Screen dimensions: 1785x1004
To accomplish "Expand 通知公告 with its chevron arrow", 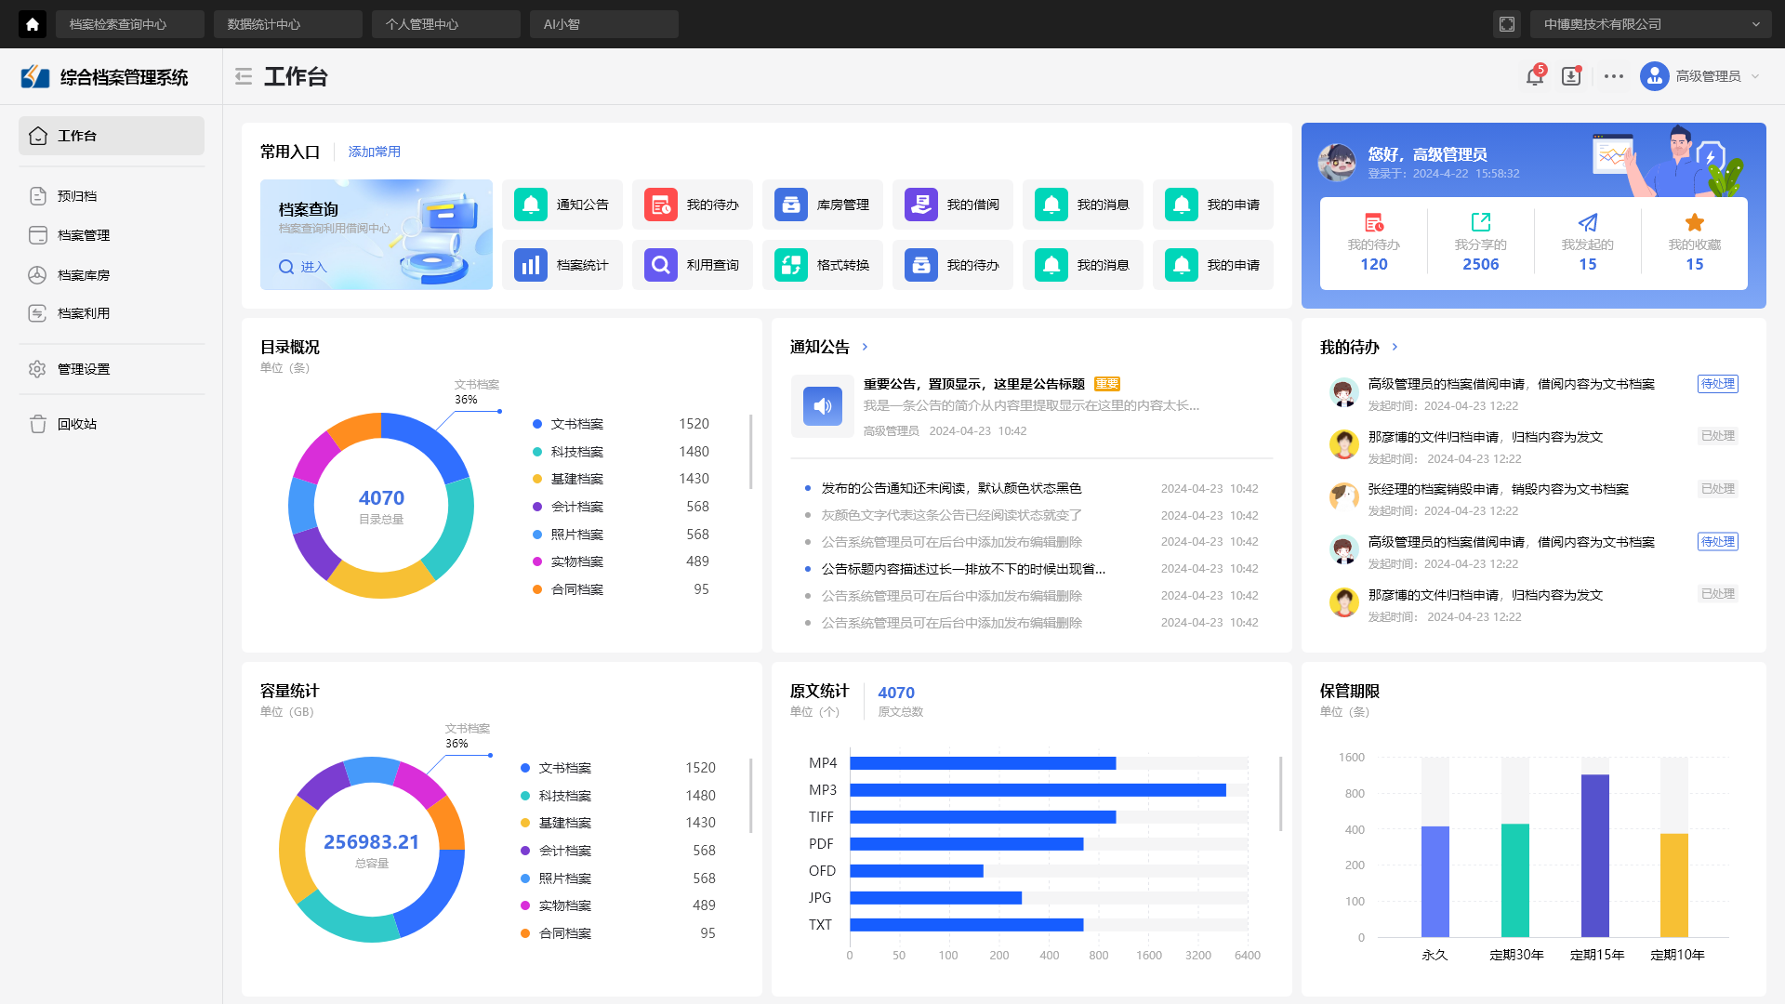I will [x=866, y=346].
